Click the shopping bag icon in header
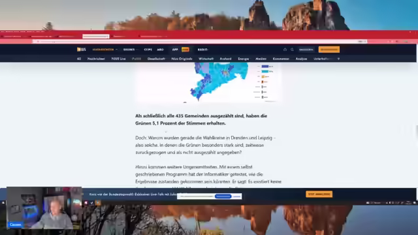418x235 pixels. 285,50
